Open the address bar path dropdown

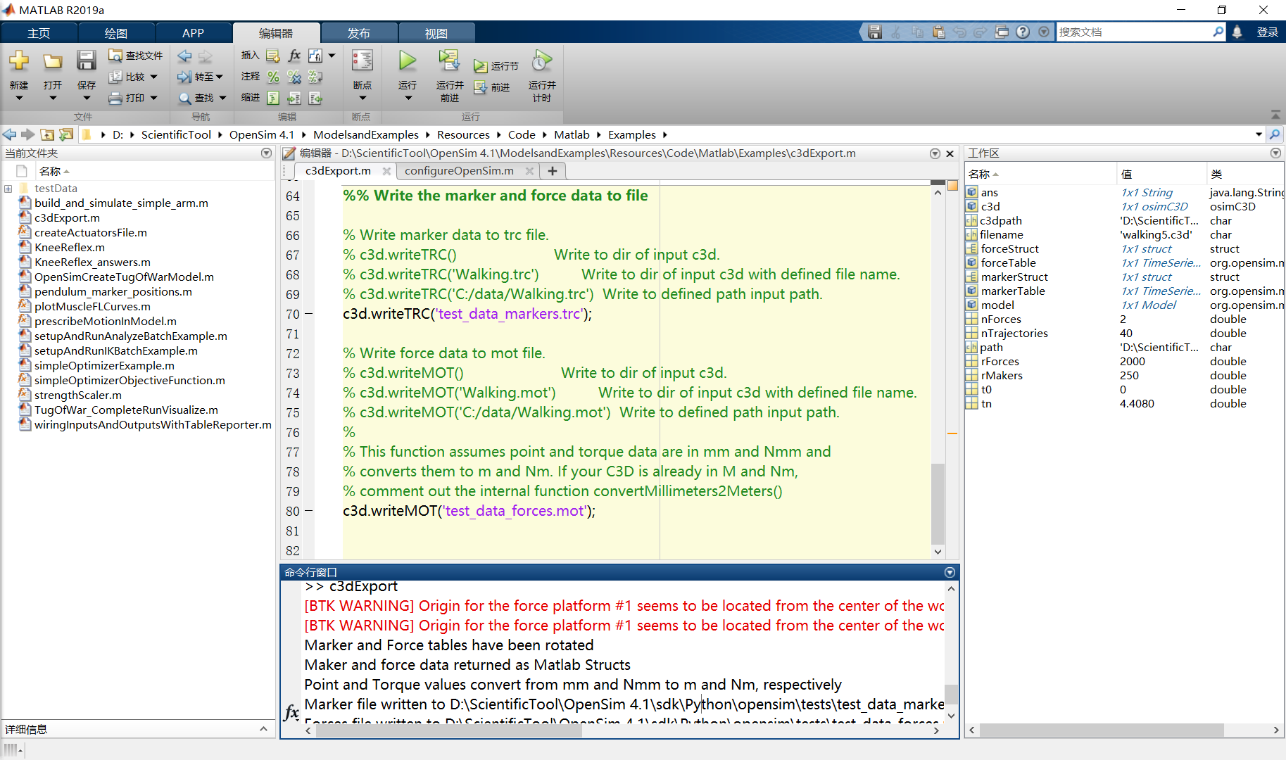[x=1259, y=134]
